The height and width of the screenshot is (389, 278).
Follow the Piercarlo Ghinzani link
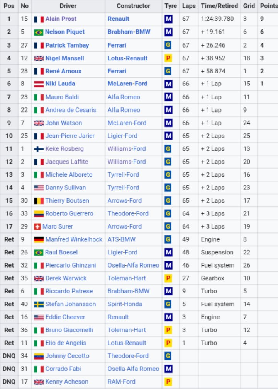click(x=71, y=265)
